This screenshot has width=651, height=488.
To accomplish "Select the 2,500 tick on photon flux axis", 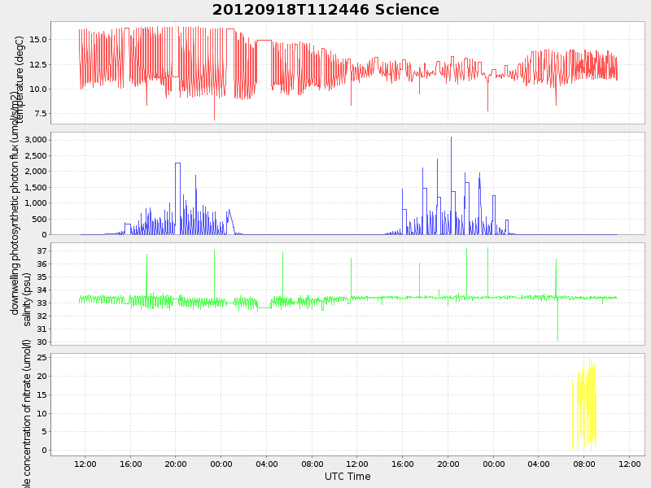I will click(x=37, y=155).
